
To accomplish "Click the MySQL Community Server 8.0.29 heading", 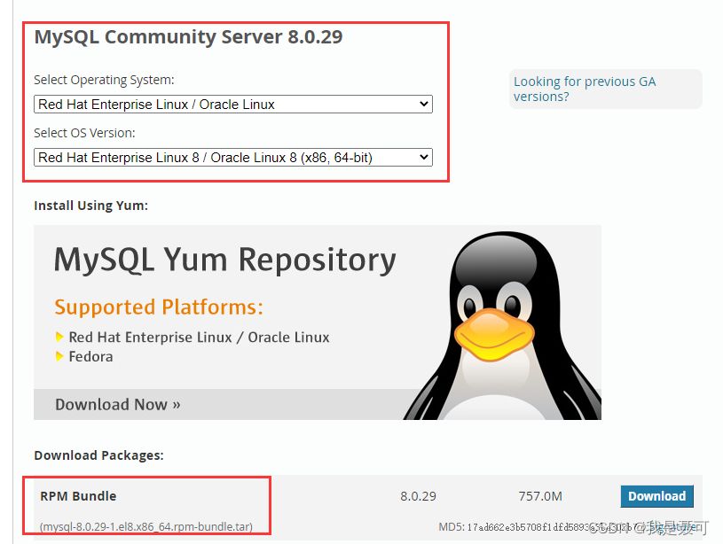I will pyautogui.click(x=188, y=37).
